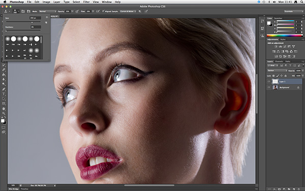Open the Filter menu

(86, 2)
